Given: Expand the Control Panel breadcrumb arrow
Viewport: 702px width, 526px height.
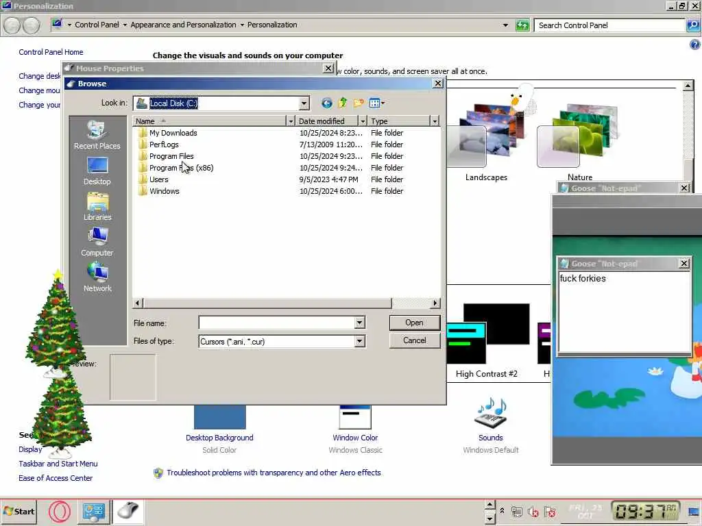Looking at the screenshot, I should (x=125, y=25).
